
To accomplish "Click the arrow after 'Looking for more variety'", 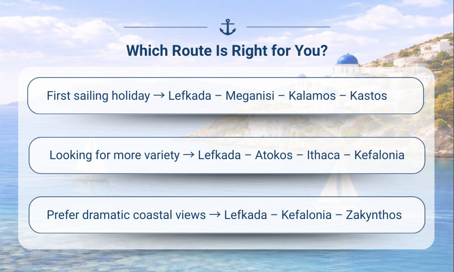I will click(x=189, y=155).
